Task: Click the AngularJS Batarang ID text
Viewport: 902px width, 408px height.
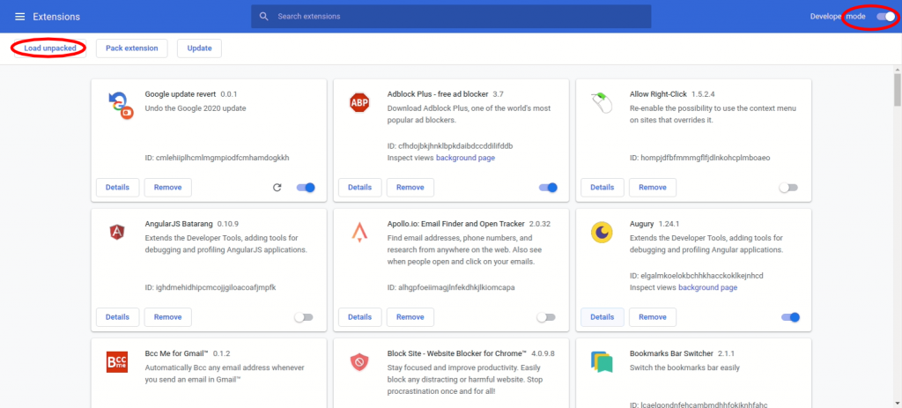Action: coord(211,287)
